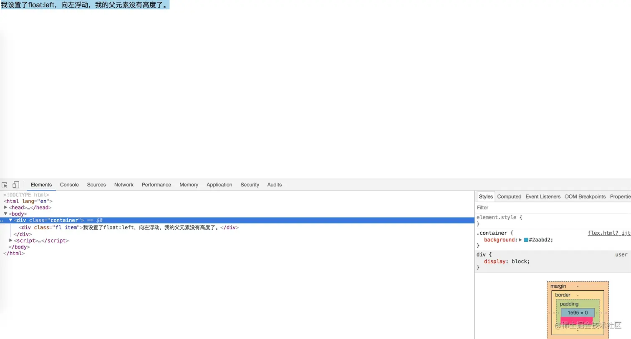
Task: Expand the script element node
Action: [11, 240]
